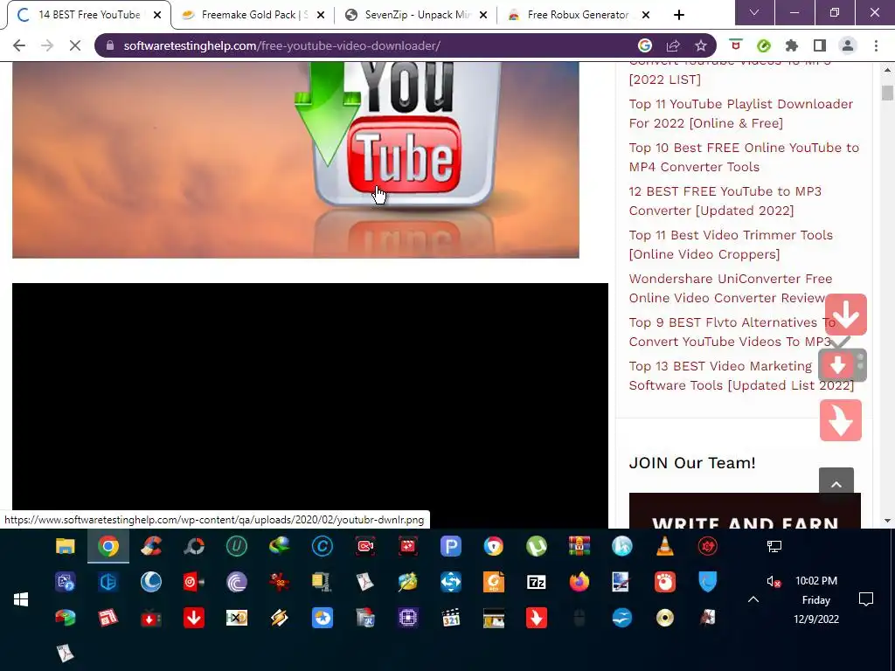Stop loading the current page
Viewport: 895px width, 671px height.
[75, 45]
